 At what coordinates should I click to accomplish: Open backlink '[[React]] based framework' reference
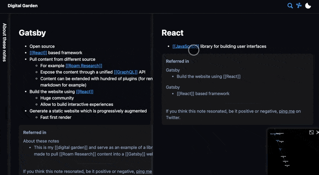(203, 93)
